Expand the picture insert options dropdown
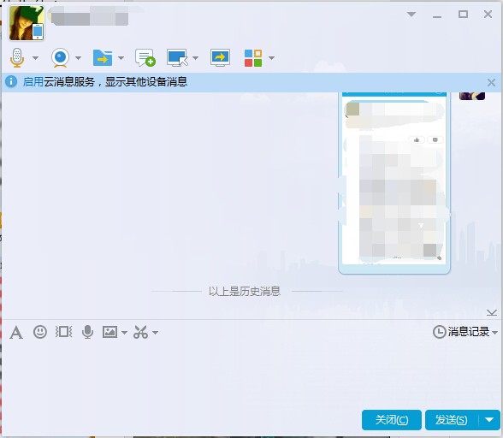 coord(124,333)
